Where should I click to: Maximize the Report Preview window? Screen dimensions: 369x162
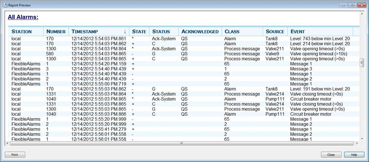[352, 5]
